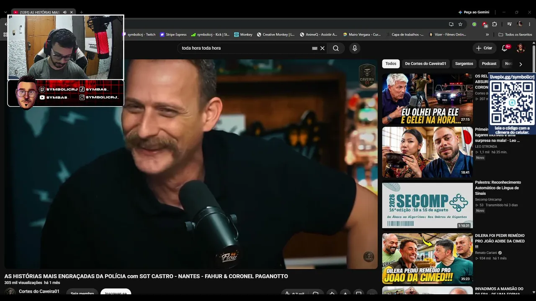
Task: Open the Chrome profile avatar
Action: tap(520, 24)
